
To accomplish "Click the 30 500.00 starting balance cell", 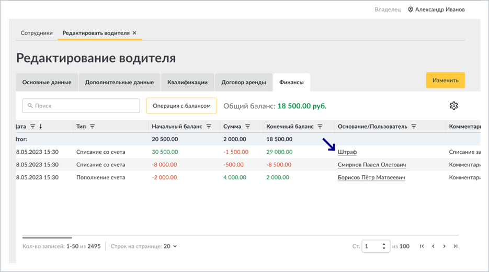I will pyautogui.click(x=165, y=152).
